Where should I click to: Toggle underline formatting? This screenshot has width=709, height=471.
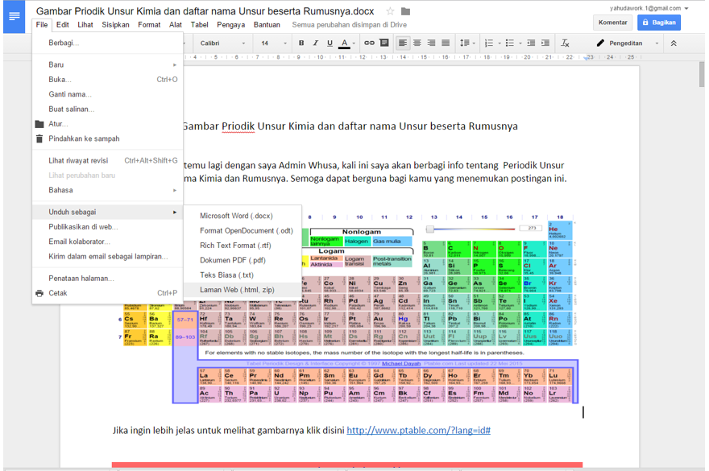tap(330, 43)
